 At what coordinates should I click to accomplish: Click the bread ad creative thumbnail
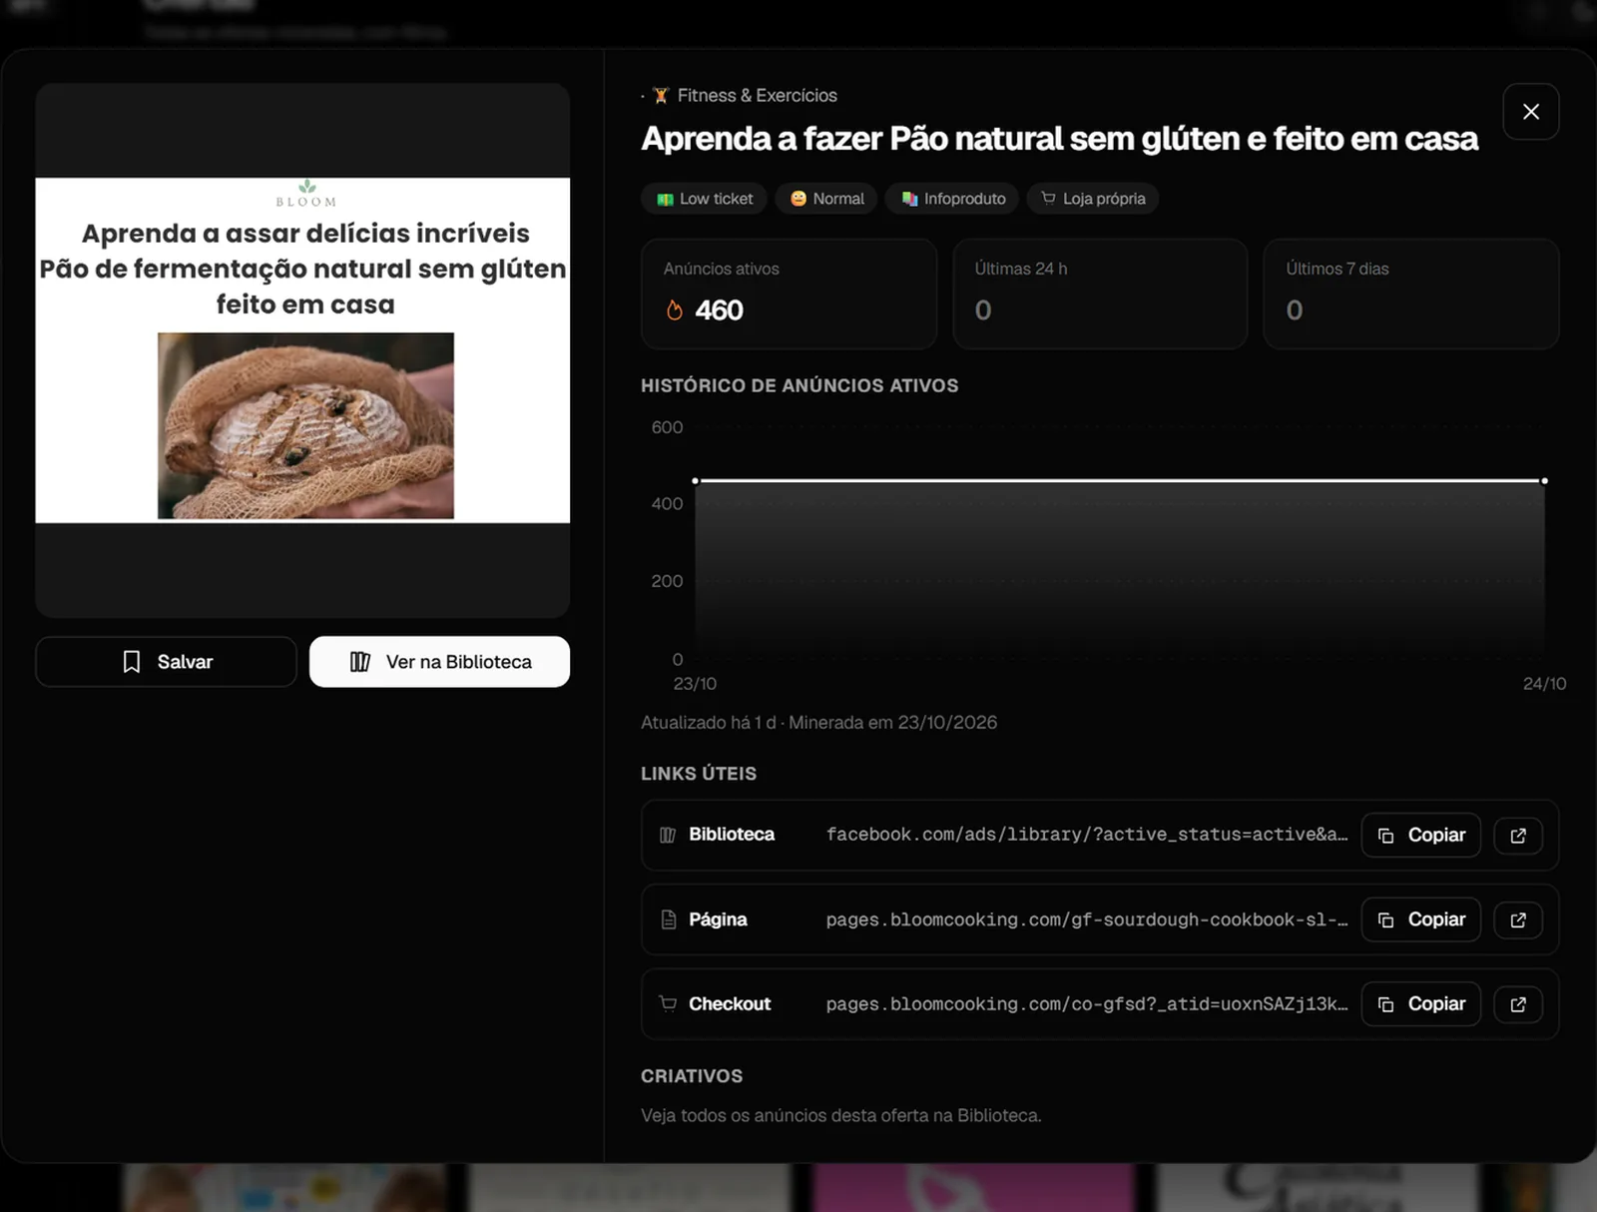302,350
